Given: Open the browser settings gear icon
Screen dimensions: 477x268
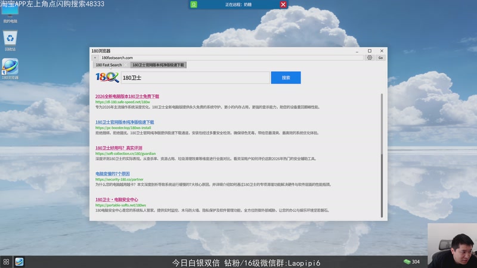Looking at the screenshot, I should 369,58.
